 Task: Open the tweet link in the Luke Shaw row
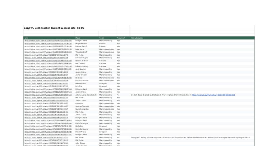point(48,49)
